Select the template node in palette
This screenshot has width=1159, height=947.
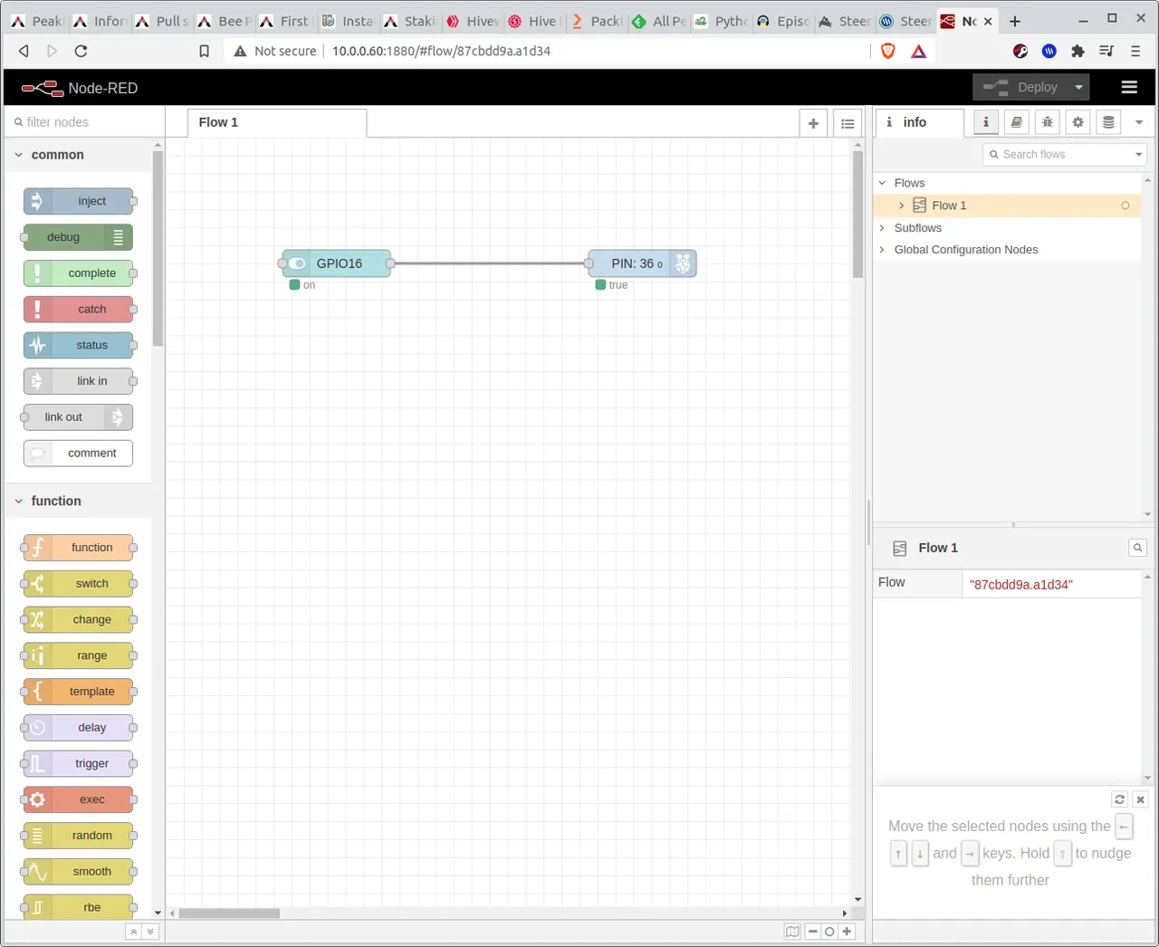pos(79,692)
